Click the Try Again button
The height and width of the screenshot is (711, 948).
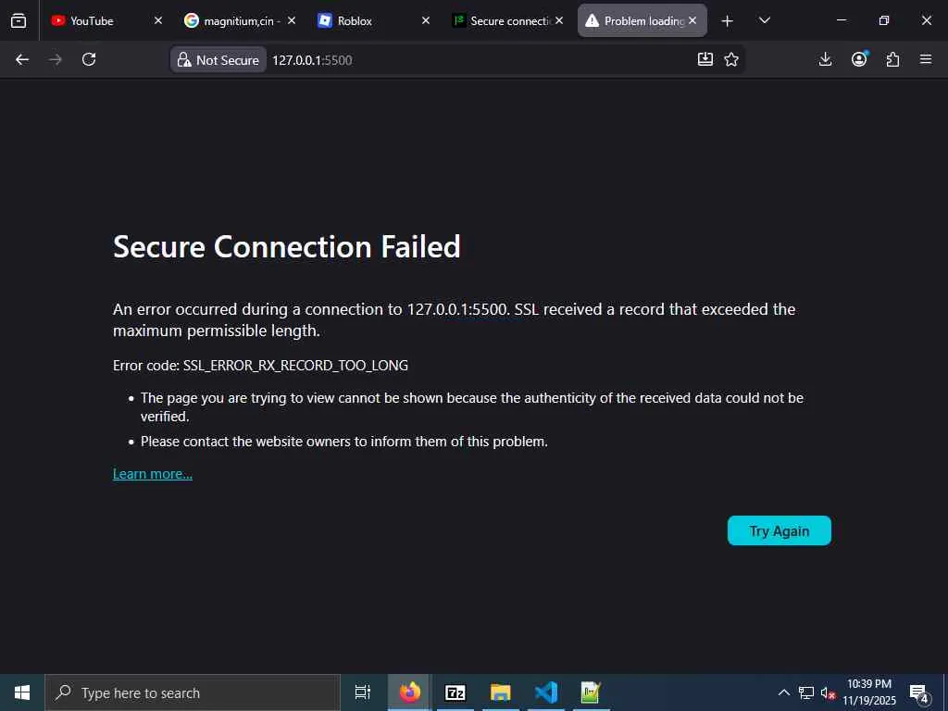coord(779,530)
